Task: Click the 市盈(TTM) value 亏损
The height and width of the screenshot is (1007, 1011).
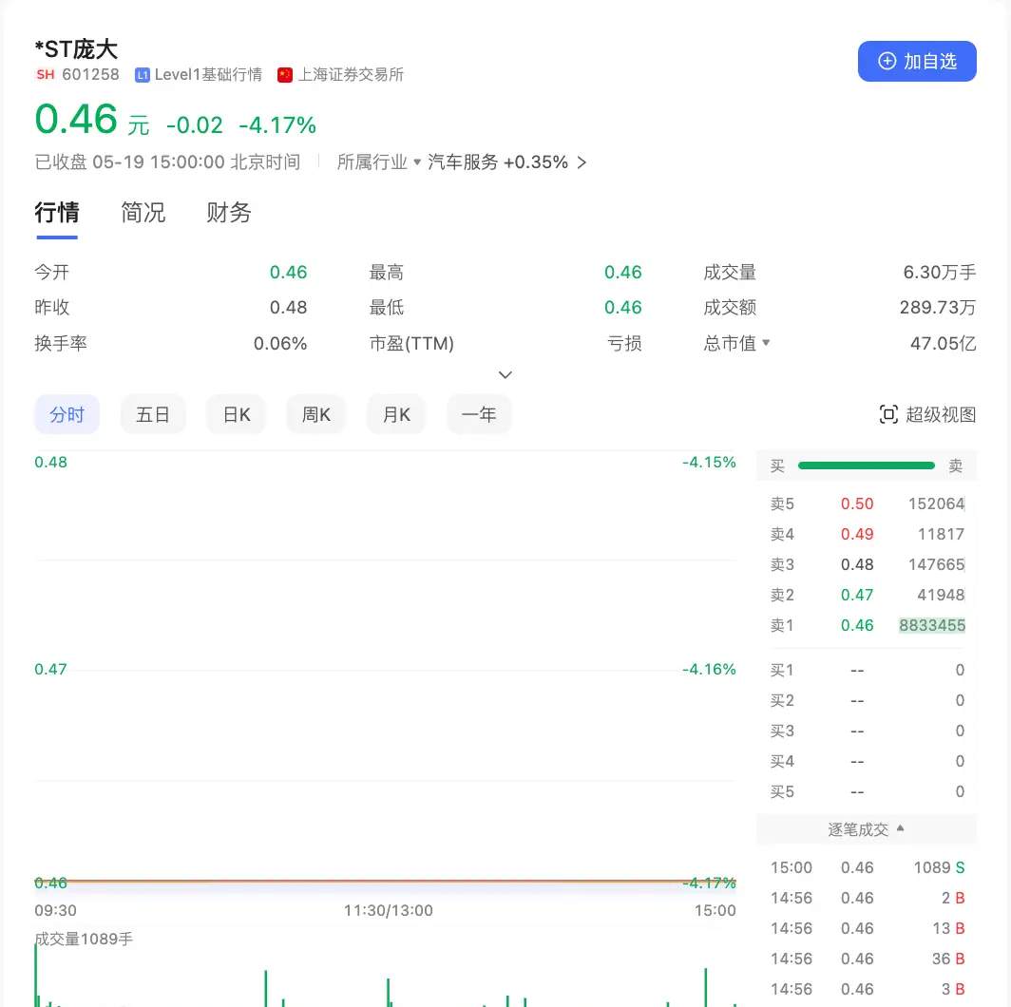Action: tap(624, 344)
